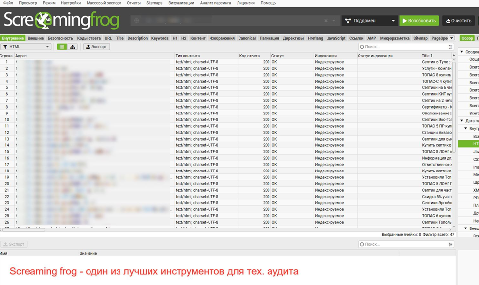Show more tabs overflow arrow

pyautogui.click(x=451, y=38)
